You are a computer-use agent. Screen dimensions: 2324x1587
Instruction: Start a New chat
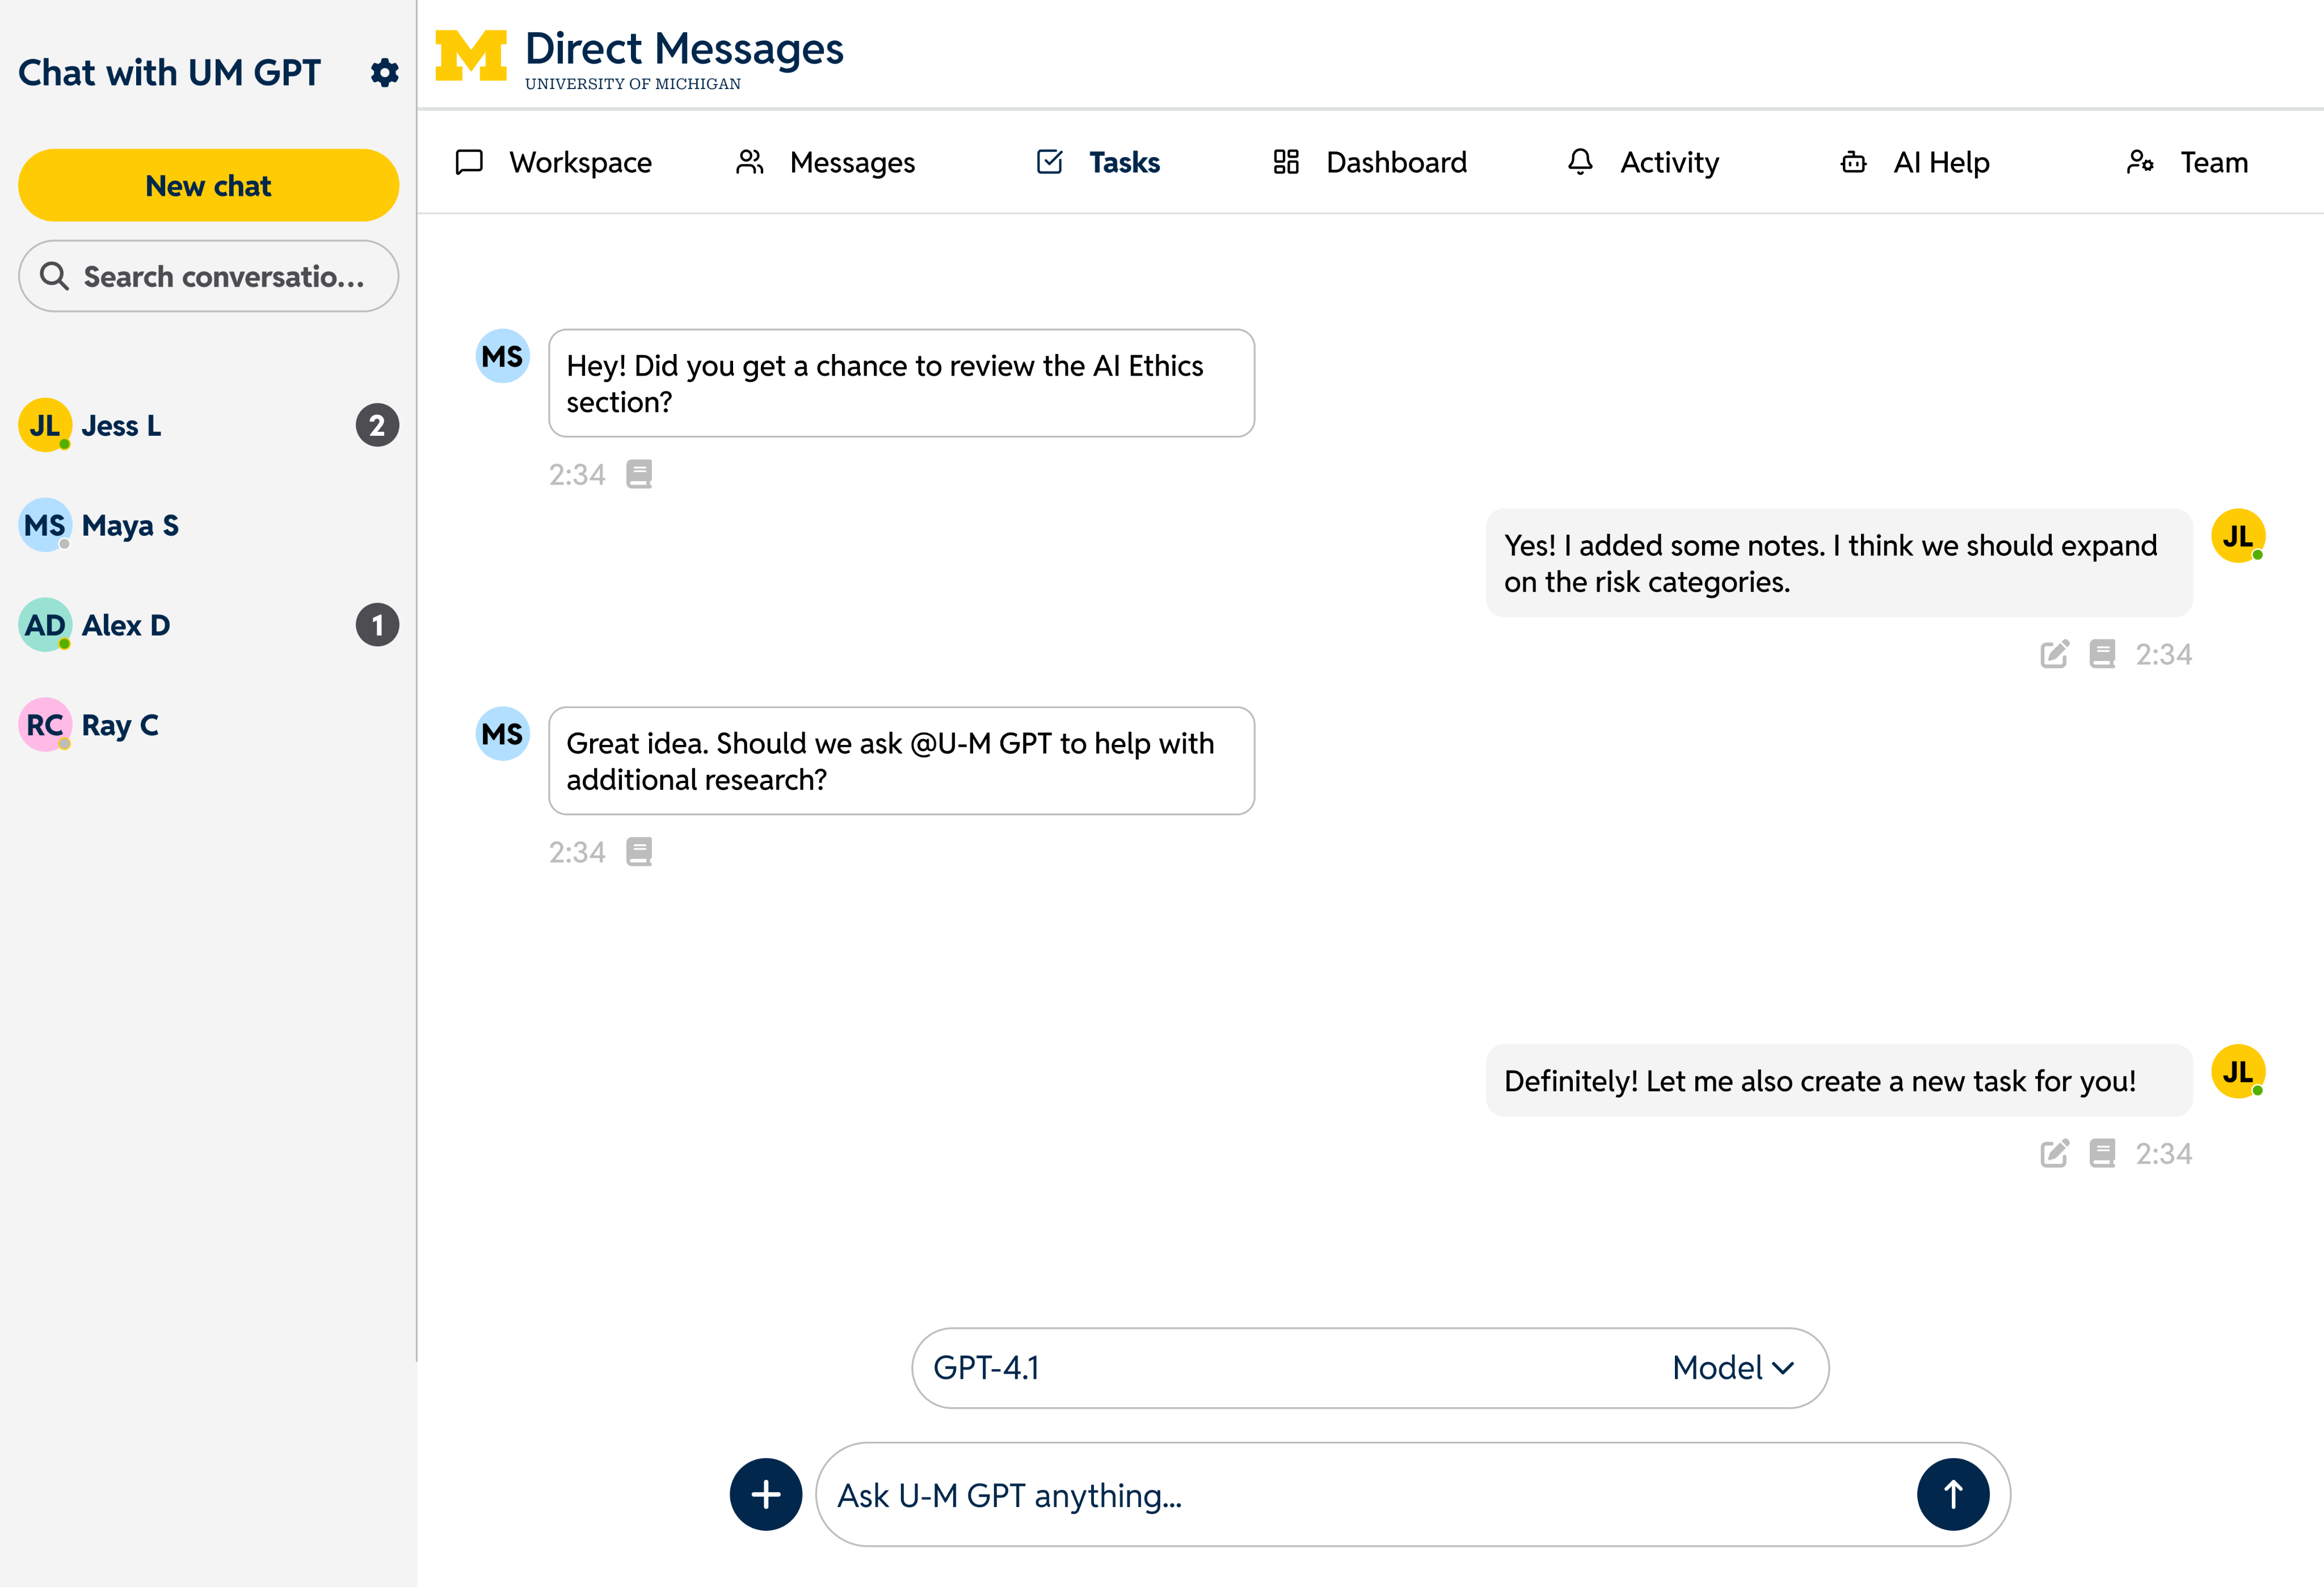click(x=208, y=186)
